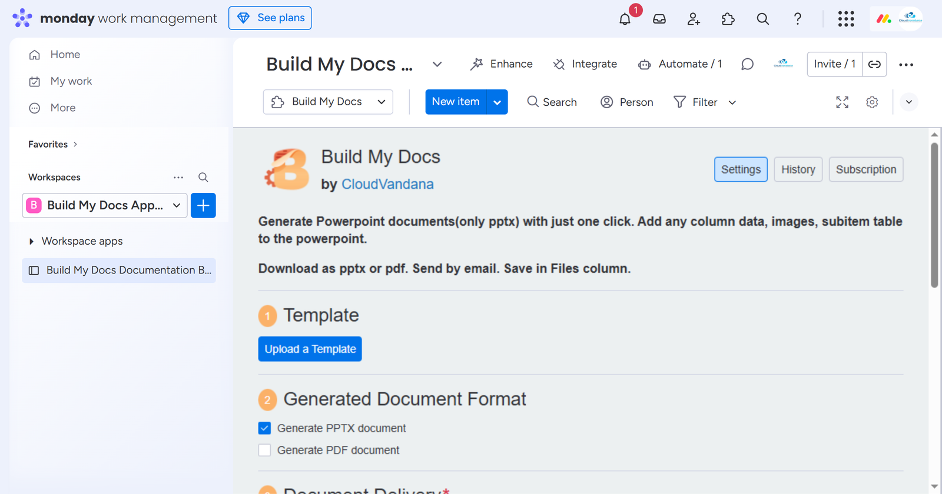Expand the Workspace apps tree item

point(31,241)
